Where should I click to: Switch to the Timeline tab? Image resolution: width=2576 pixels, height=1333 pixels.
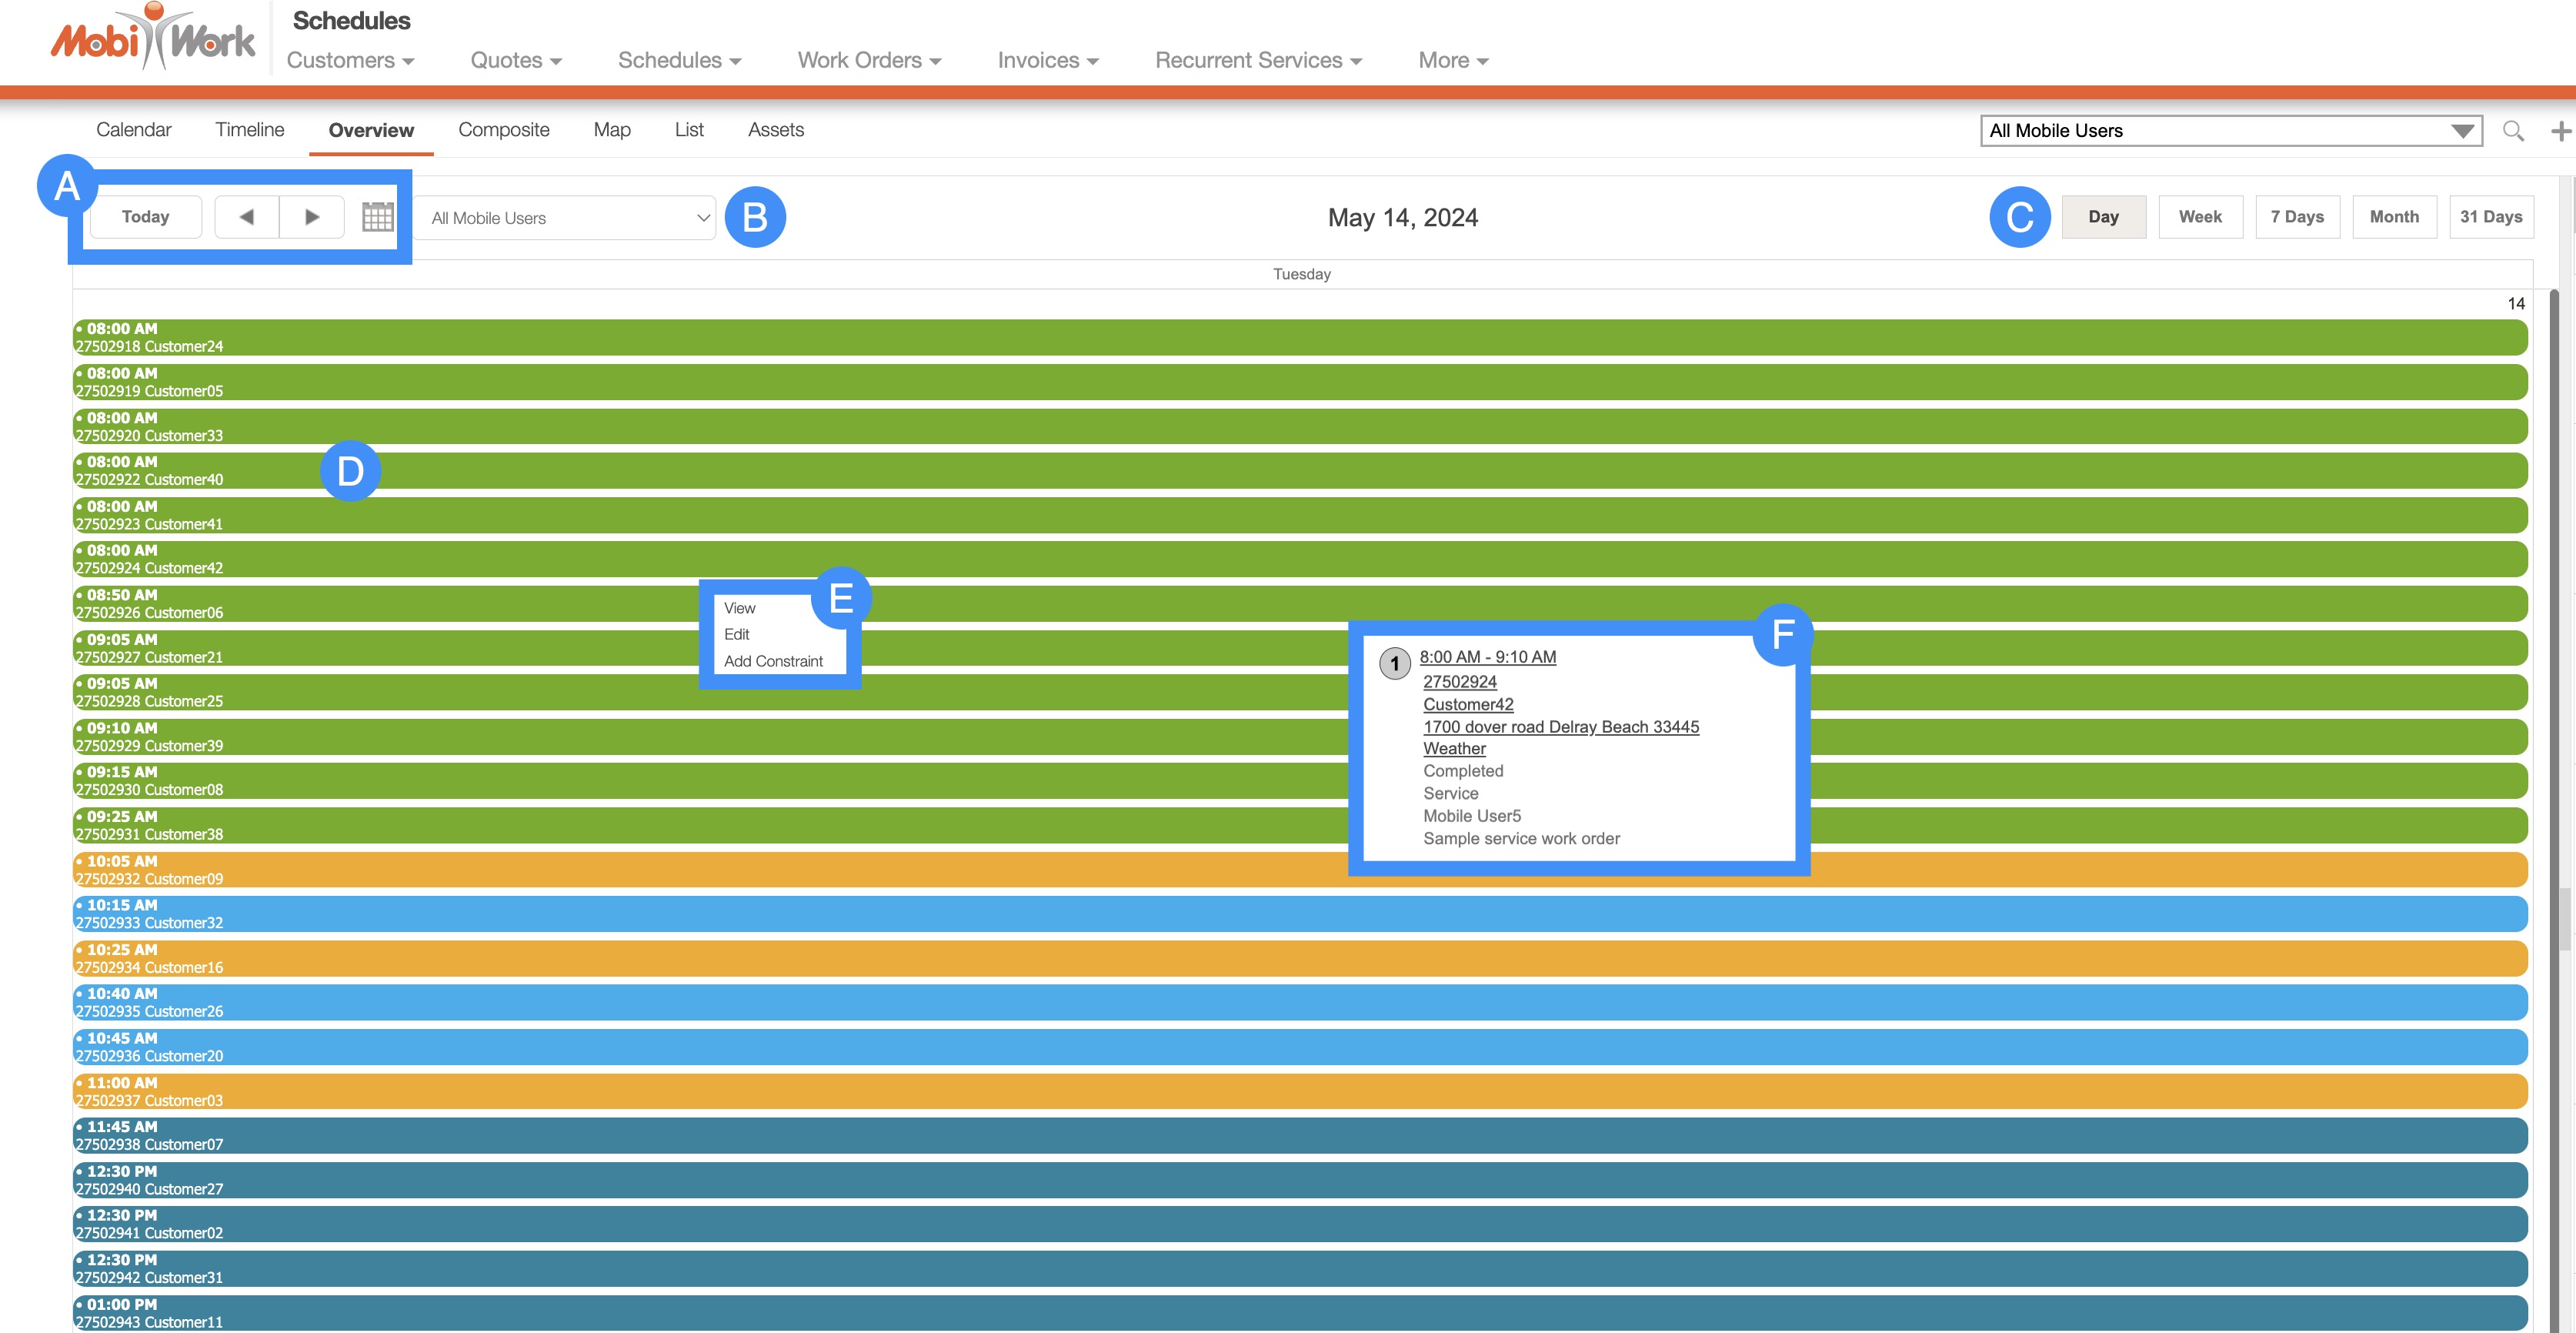click(249, 130)
